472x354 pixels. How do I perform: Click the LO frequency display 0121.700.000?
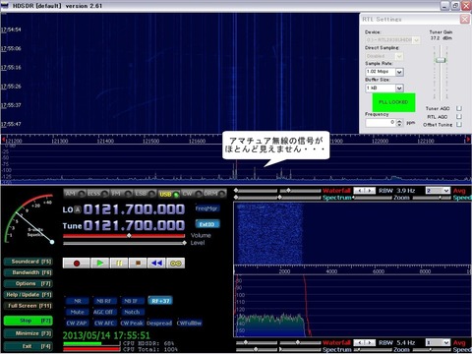click(134, 209)
